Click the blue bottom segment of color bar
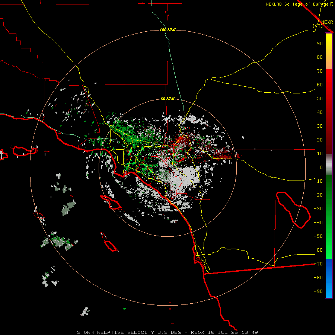The height and width of the screenshot is (335, 335). pos(329,278)
